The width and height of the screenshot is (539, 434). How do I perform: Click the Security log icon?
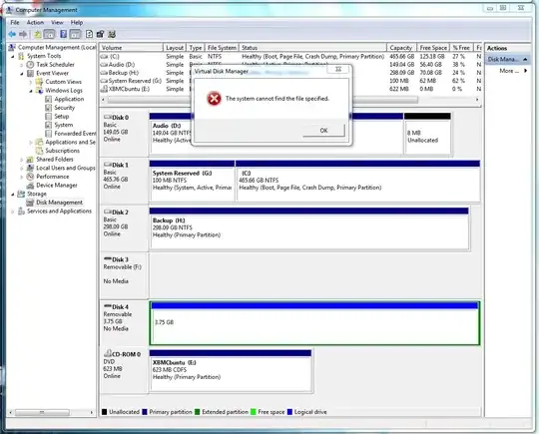click(49, 108)
